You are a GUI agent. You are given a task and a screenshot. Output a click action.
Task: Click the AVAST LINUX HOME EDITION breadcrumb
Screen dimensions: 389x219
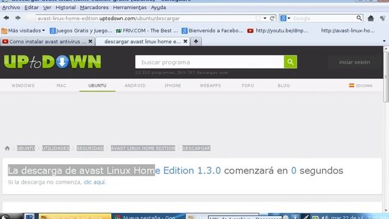tap(143, 148)
